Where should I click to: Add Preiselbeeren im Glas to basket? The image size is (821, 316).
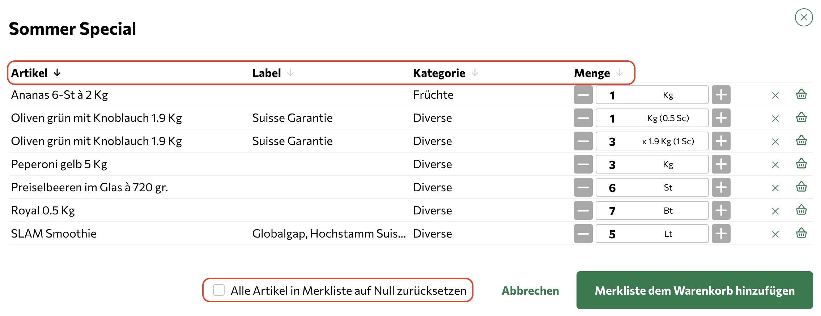[801, 187]
